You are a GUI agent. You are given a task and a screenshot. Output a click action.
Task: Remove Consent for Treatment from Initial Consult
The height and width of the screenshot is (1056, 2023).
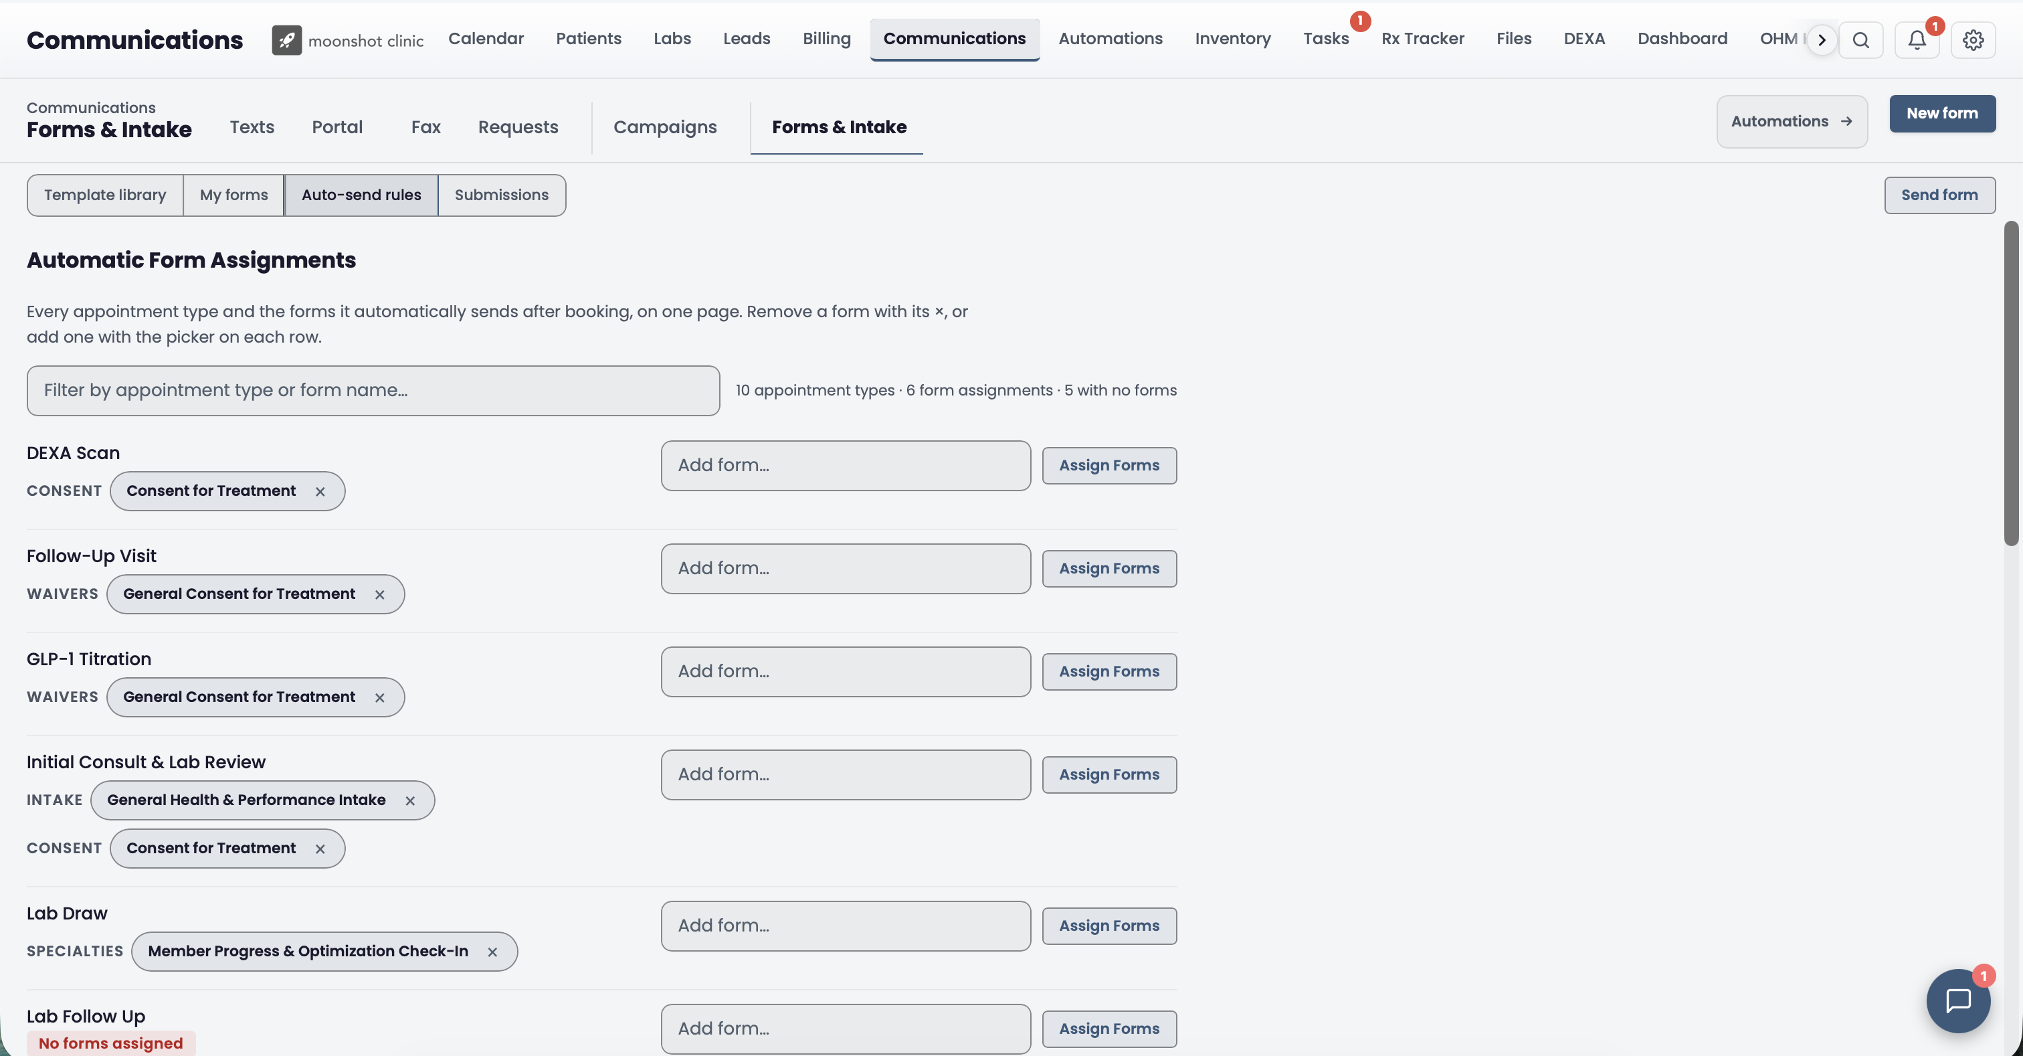click(320, 849)
